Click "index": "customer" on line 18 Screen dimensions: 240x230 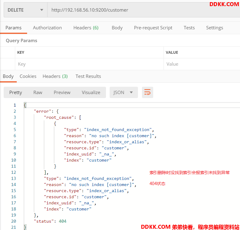tap(68, 209)
